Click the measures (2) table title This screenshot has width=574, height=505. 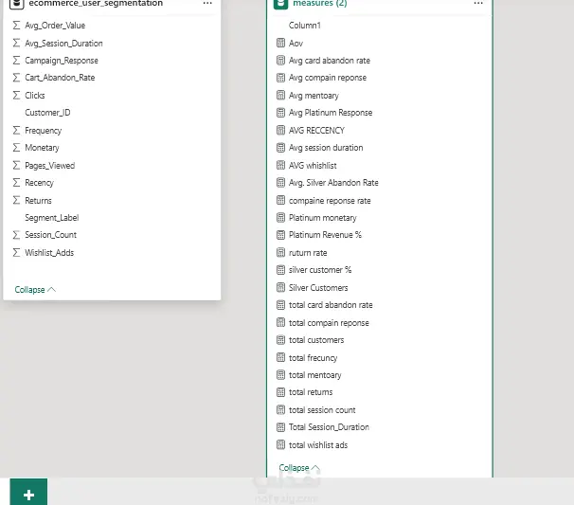click(320, 3)
